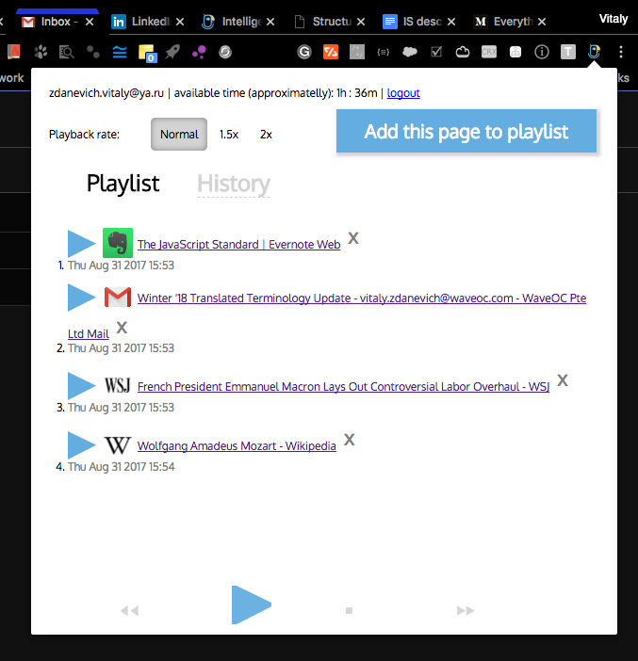Click the Gmail icon in the playlist
The image size is (638, 661).
118,298
